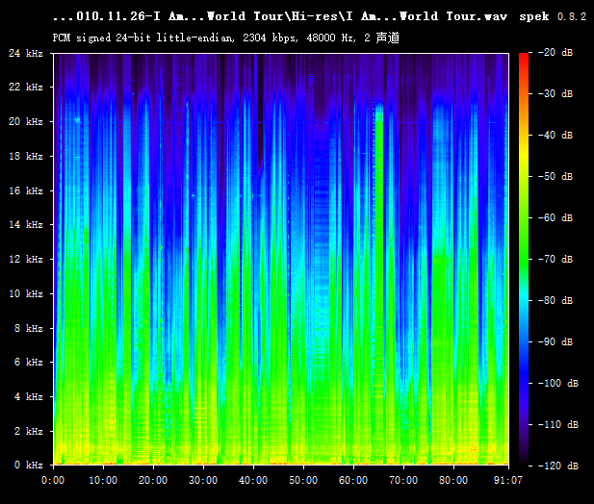Viewport: 594px width, 504px height.
Task: Click the 4 kHz frequency axis label
Action: pos(29,396)
